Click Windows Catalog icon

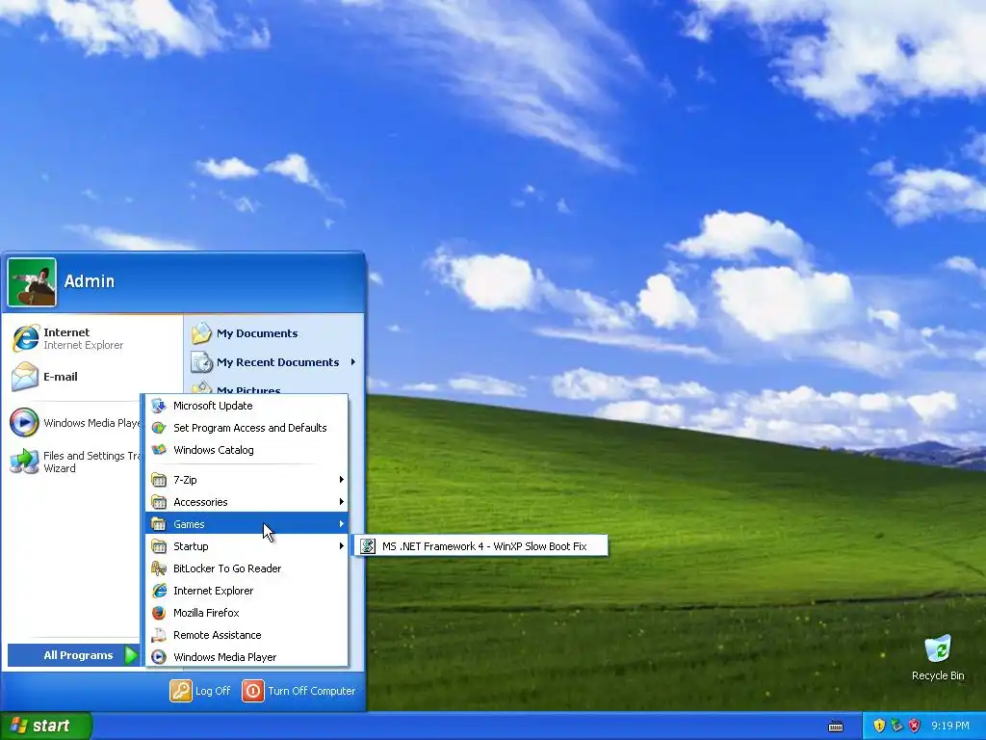(x=159, y=450)
